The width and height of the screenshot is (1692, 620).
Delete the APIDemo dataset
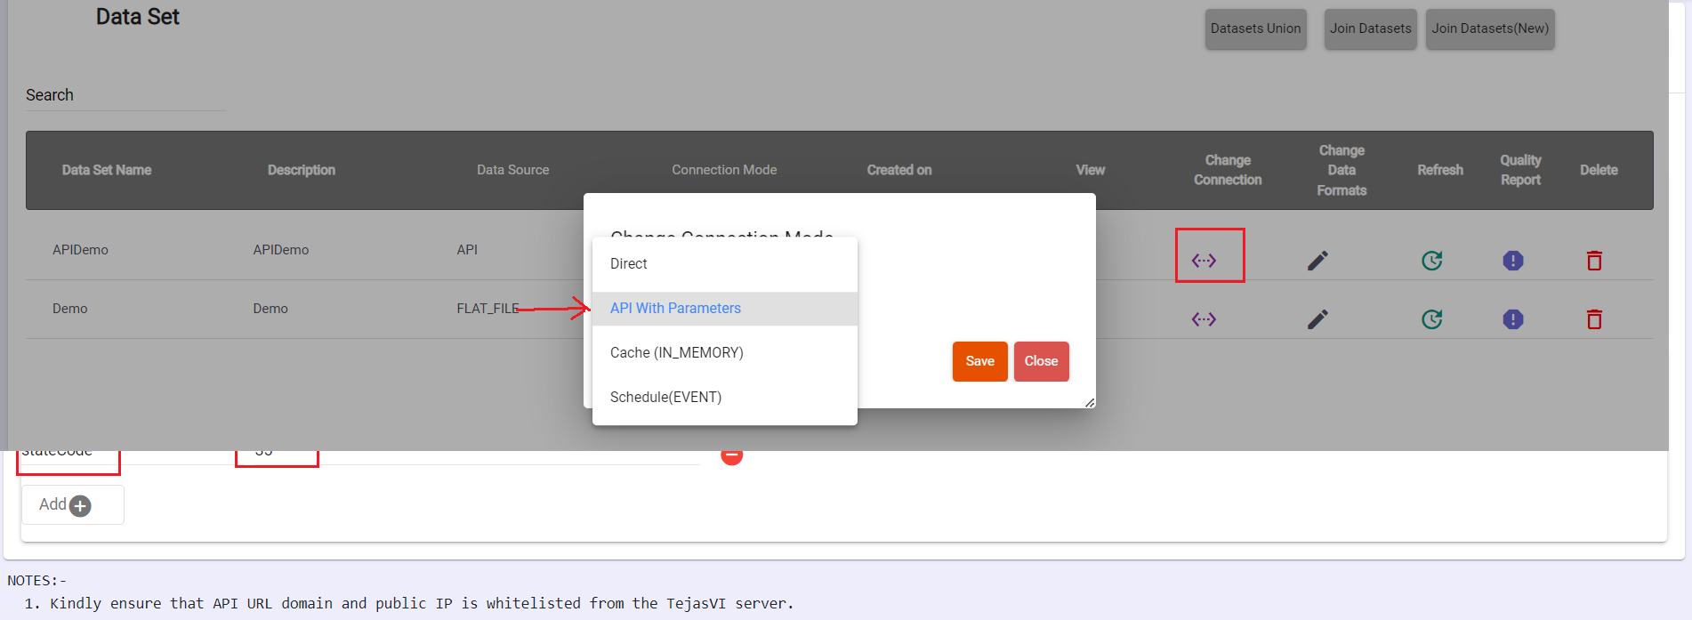pos(1594,261)
